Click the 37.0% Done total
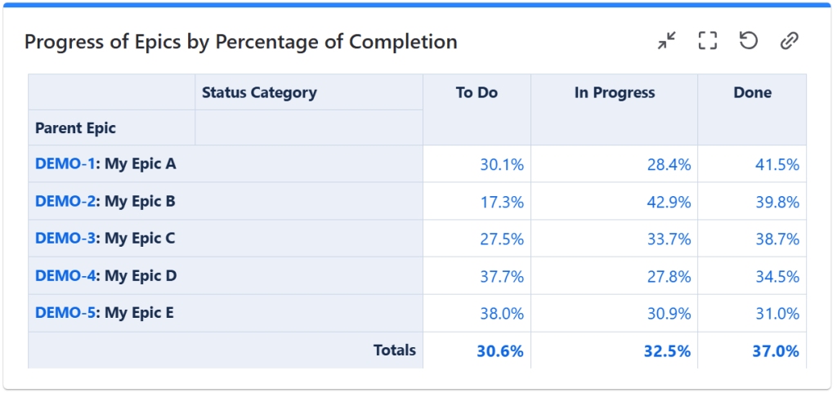 776,351
